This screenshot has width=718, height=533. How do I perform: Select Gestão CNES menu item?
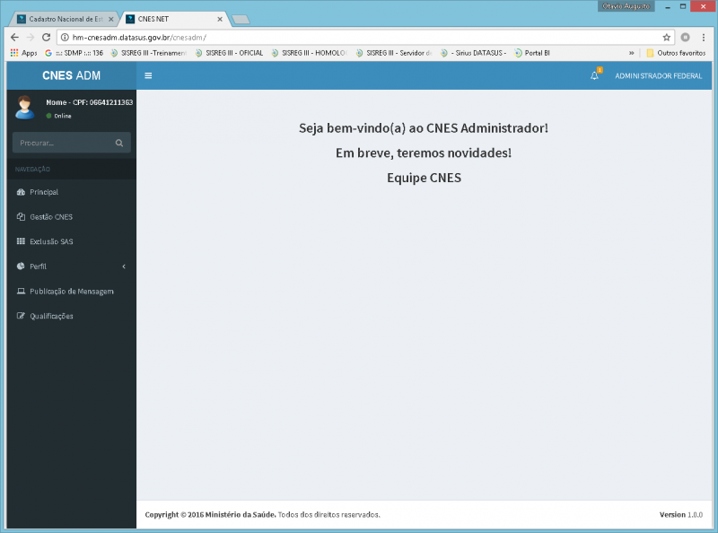click(50, 217)
